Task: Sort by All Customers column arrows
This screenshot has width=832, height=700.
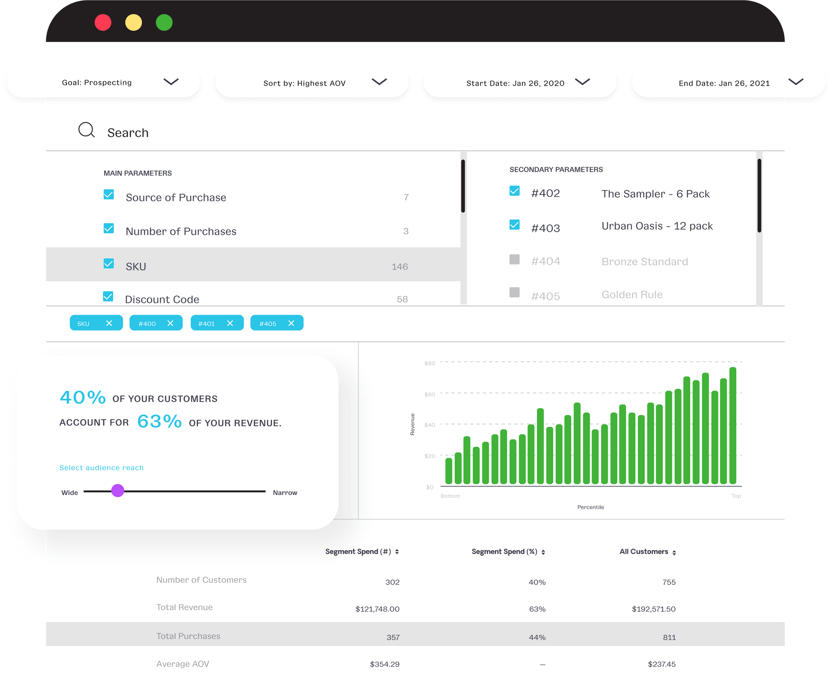Action: pyautogui.click(x=674, y=552)
